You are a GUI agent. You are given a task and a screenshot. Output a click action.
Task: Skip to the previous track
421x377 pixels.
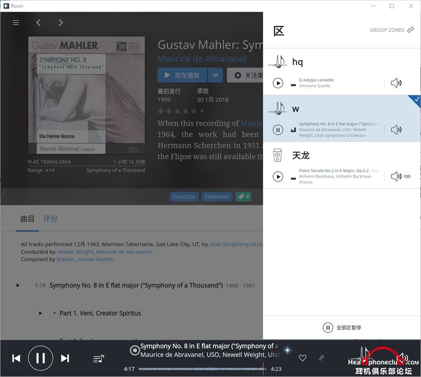pyautogui.click(x=16, y=358)
